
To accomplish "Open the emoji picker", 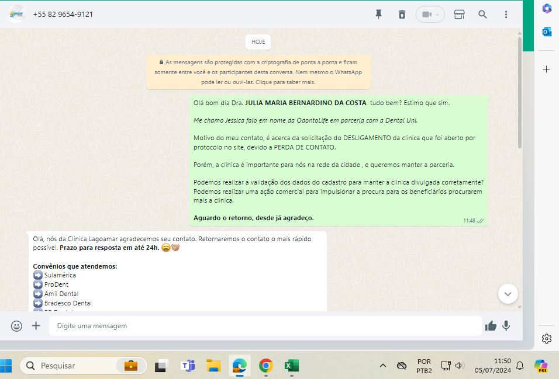I will pos(16,326).
